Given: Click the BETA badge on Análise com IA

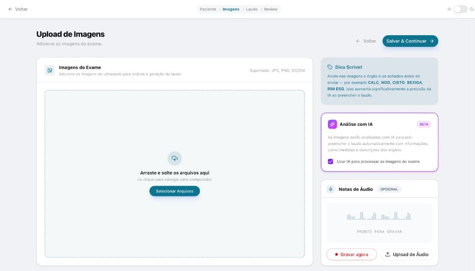Looking at the screenshot, I should [x=424, y=124].
